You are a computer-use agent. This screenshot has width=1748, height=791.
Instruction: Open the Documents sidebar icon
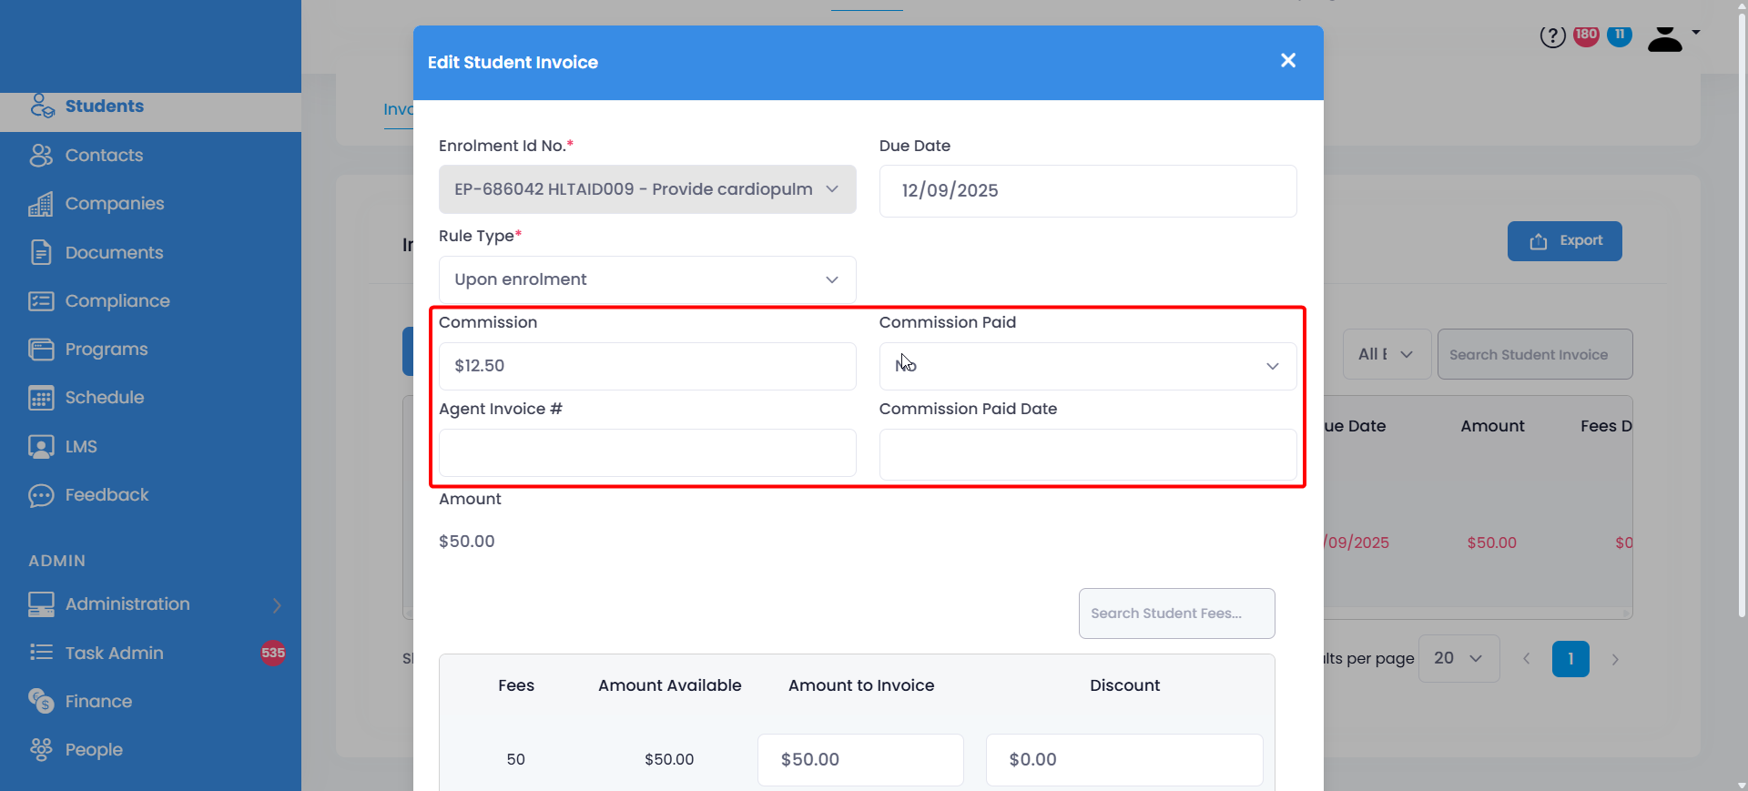(x=41, y=252)
